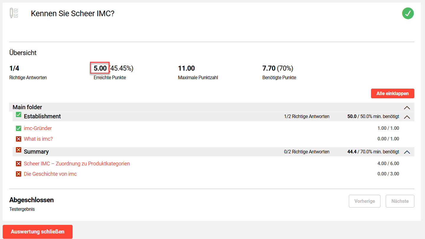Click the 1/4 correct answers value
The image size is (425, 239).
pos(14,68)
